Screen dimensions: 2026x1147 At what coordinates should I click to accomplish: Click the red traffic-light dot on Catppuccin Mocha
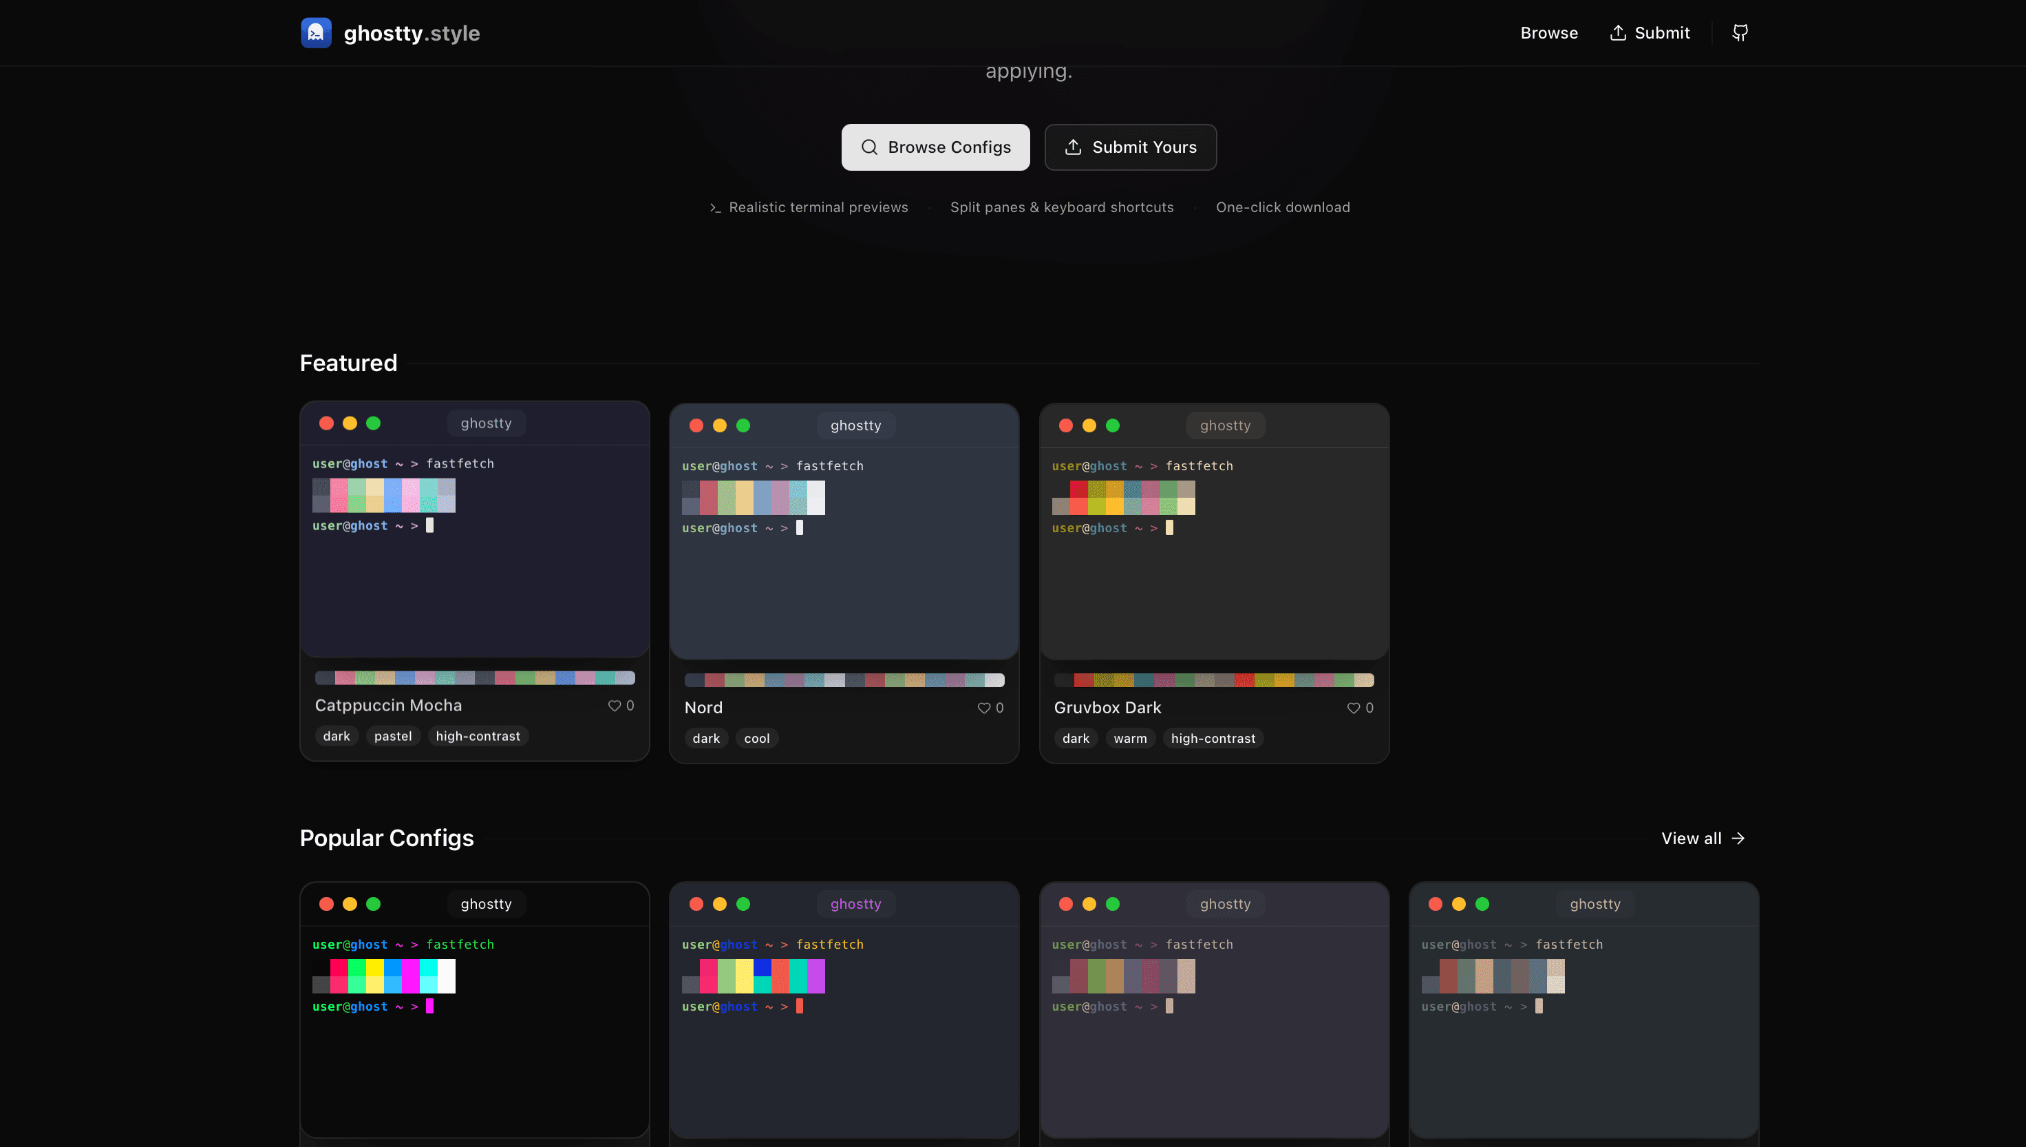tap(327, 423)
